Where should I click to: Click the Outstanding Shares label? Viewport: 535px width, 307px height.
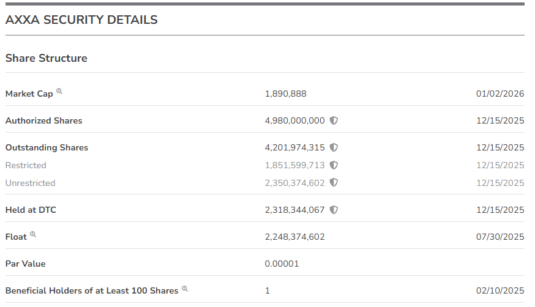[47, 147]
